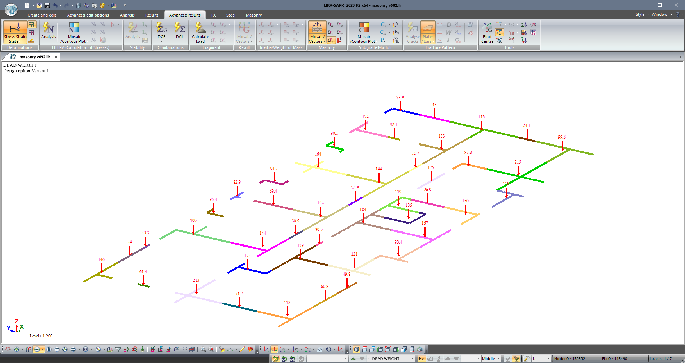
Task: Switch to the Results ribbon tab
Action: click(x=152, y=15)
